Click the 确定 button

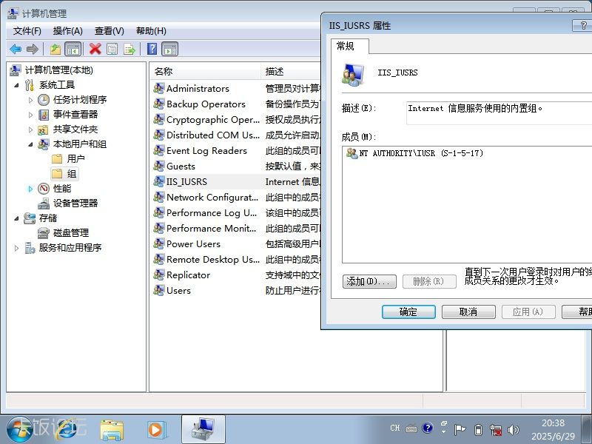click(x=408, y=312)
